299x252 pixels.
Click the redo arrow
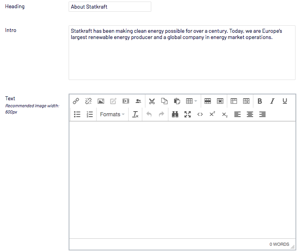161,114
